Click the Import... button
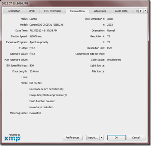Screen dimensions: 151x146 click(x=93, y=137)
